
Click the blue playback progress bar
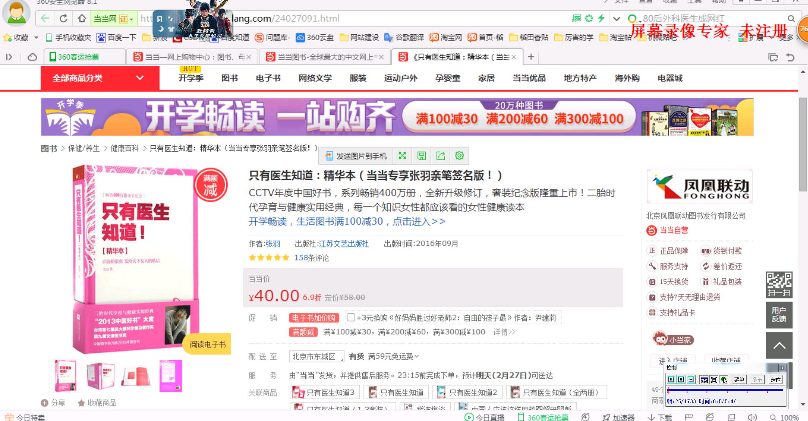tap(725, 390)
